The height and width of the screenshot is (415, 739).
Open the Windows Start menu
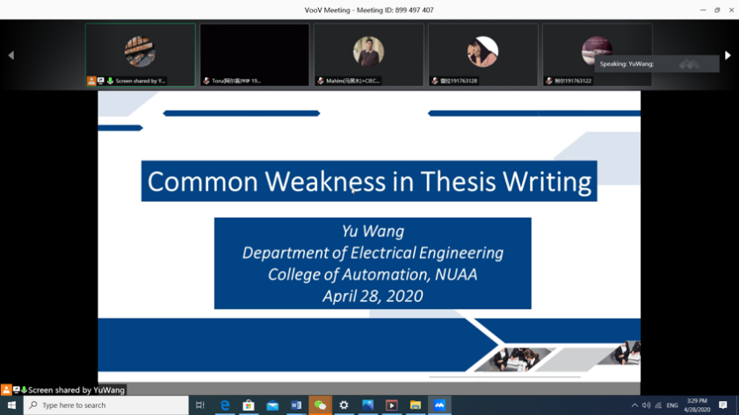11,405
